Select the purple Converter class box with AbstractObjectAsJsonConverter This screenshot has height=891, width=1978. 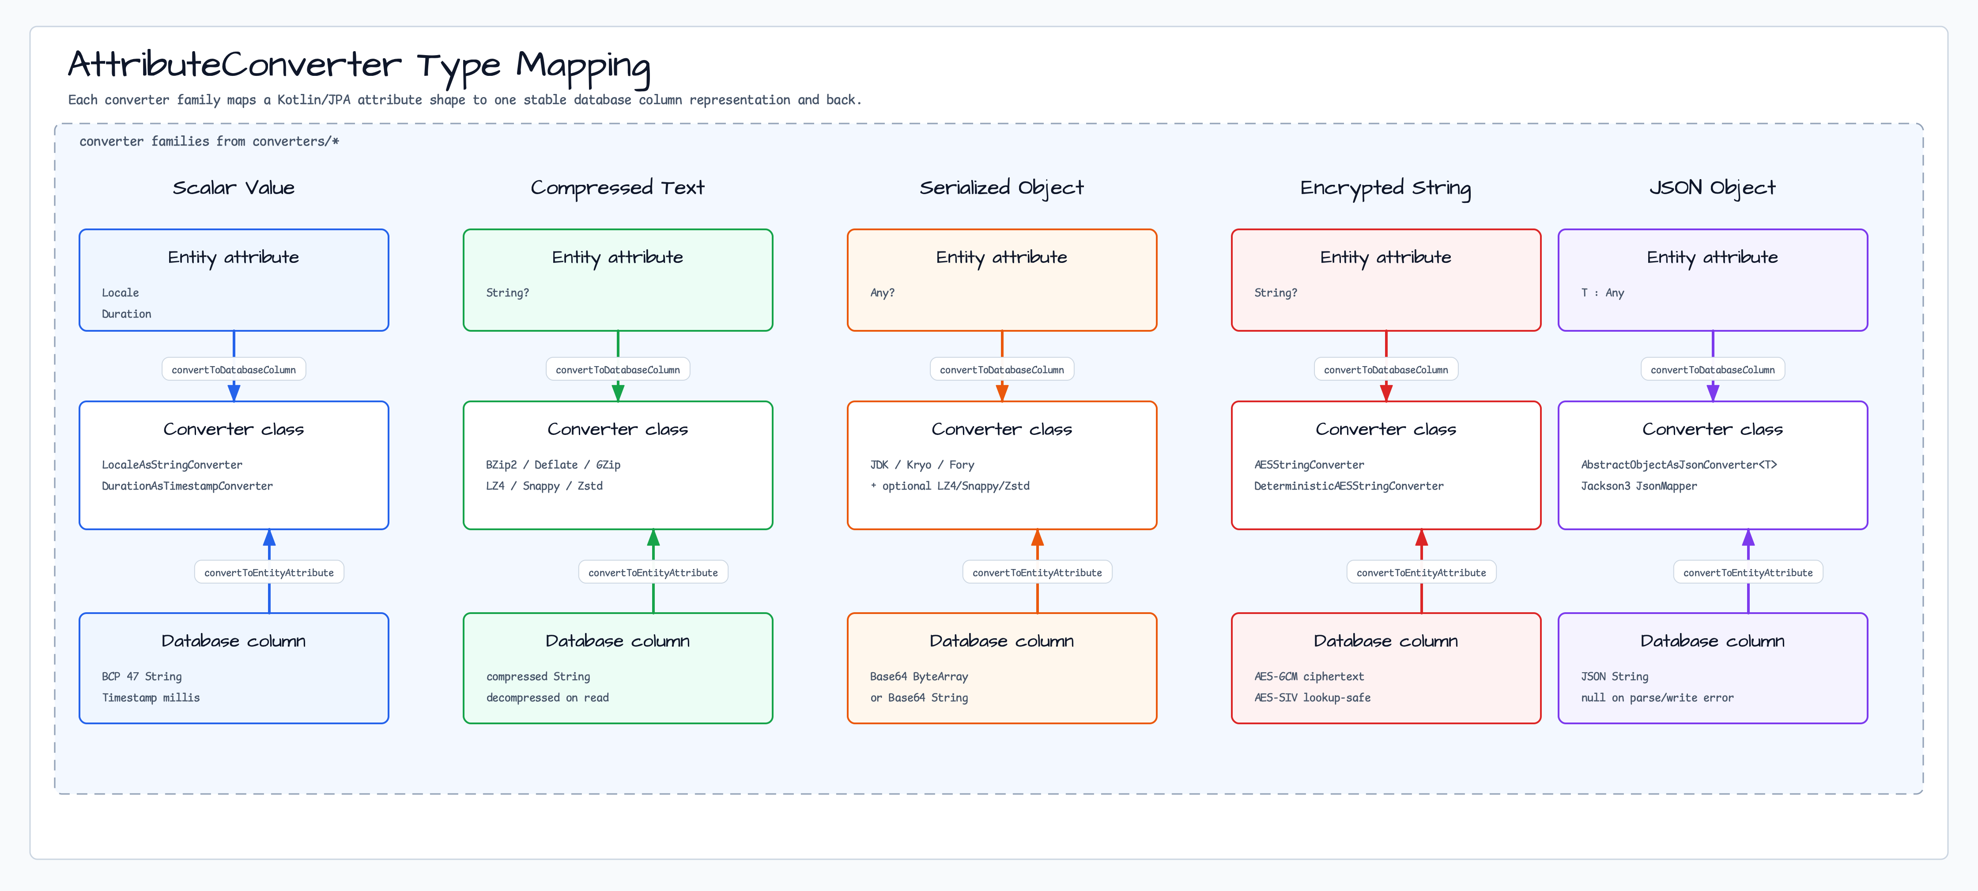point(1712,464)
